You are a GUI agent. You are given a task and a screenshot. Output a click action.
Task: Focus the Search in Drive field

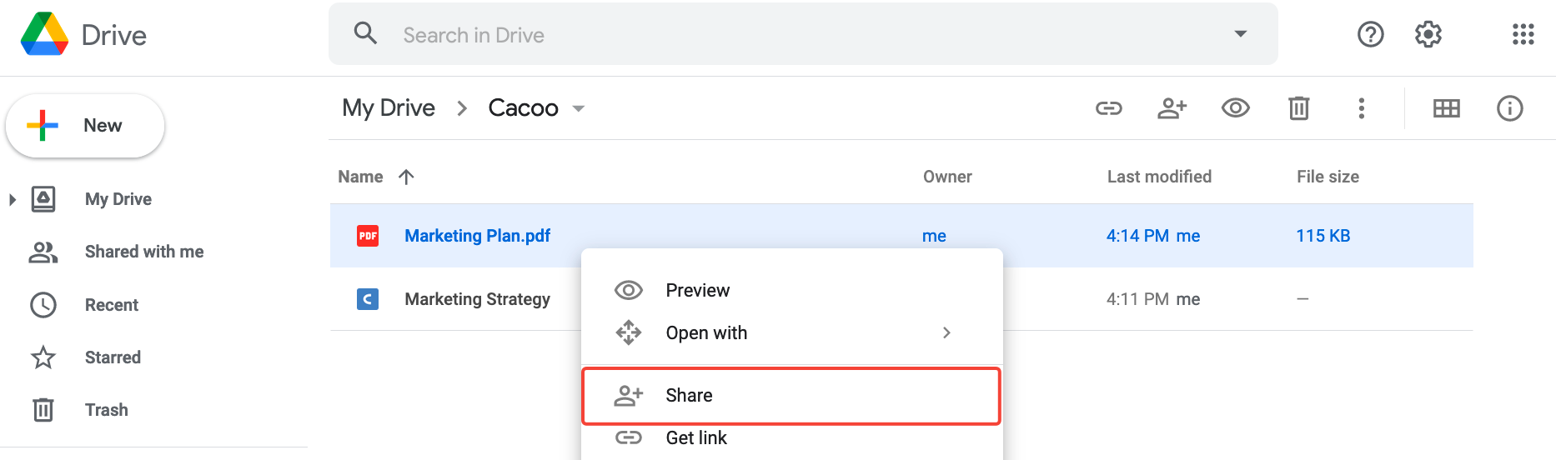[802, 34]
